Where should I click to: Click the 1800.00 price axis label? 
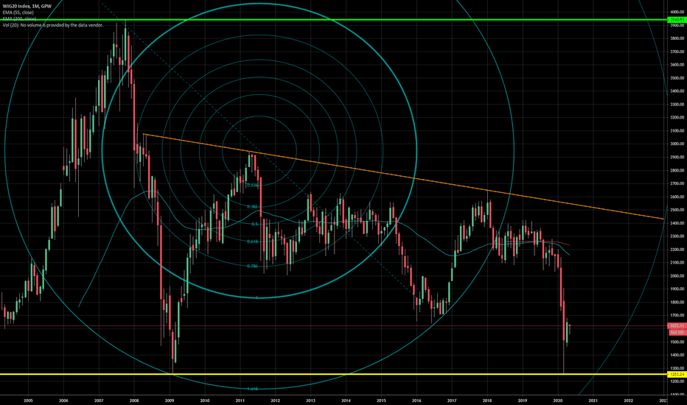[x=677, y=302]
